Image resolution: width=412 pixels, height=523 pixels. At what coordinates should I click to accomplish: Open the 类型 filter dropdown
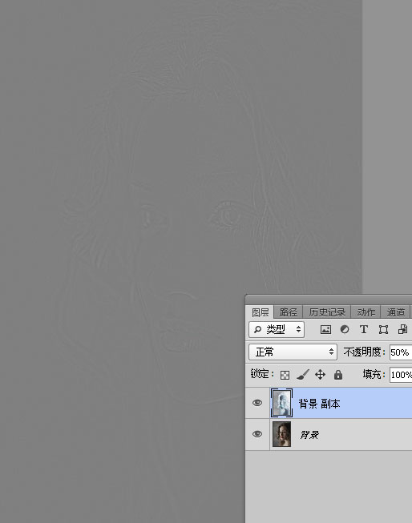[x=277, y=329]
